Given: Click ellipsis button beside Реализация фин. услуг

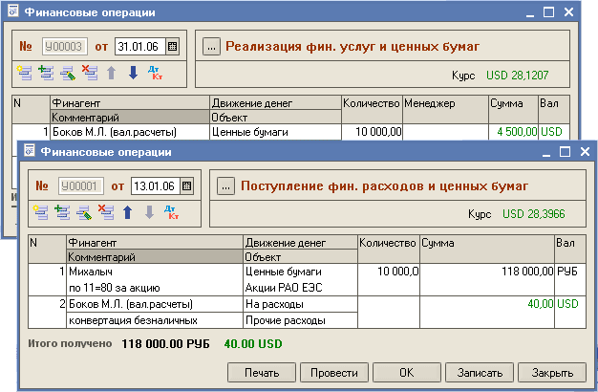Looking at the screenshot, I should coord(211,47).
